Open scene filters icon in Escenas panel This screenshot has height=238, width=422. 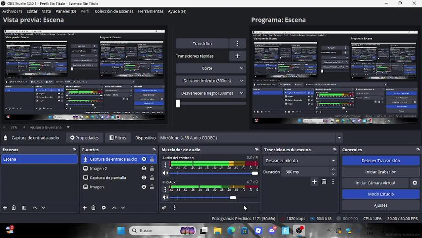tap(24, 208)
